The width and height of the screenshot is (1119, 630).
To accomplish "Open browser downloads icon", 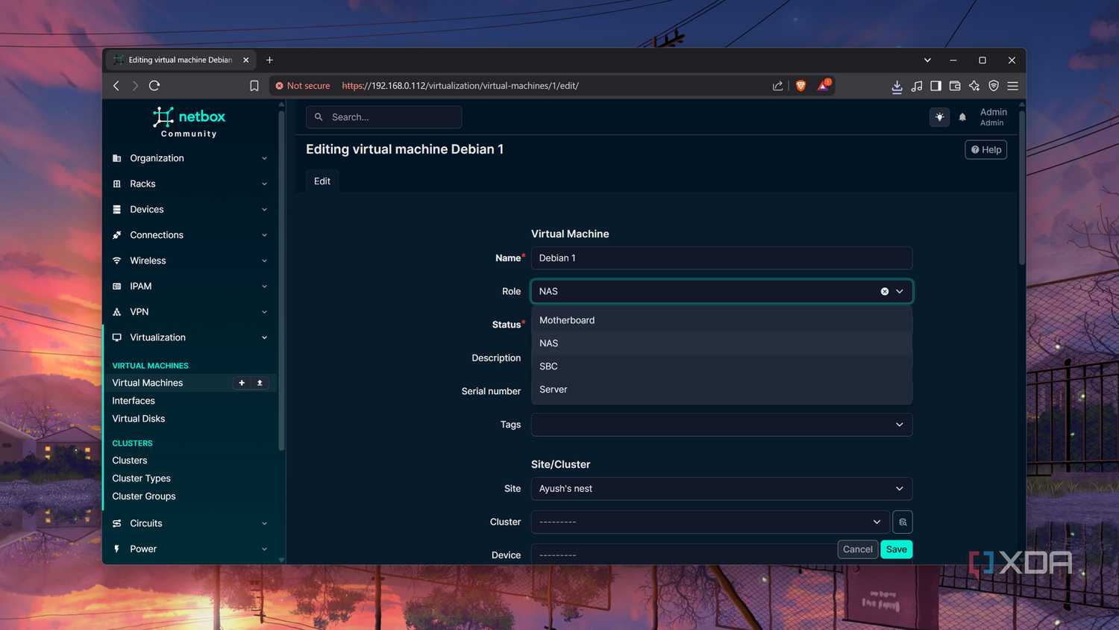I will point(897,87).
